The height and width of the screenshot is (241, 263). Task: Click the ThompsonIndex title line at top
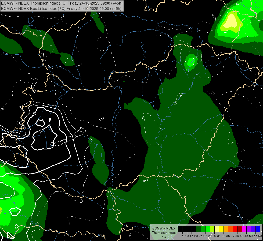coord(62,3)
